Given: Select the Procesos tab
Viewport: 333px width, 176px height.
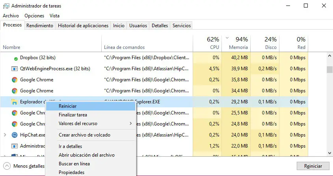Looking at the screenshot, I should click(12, 25).
